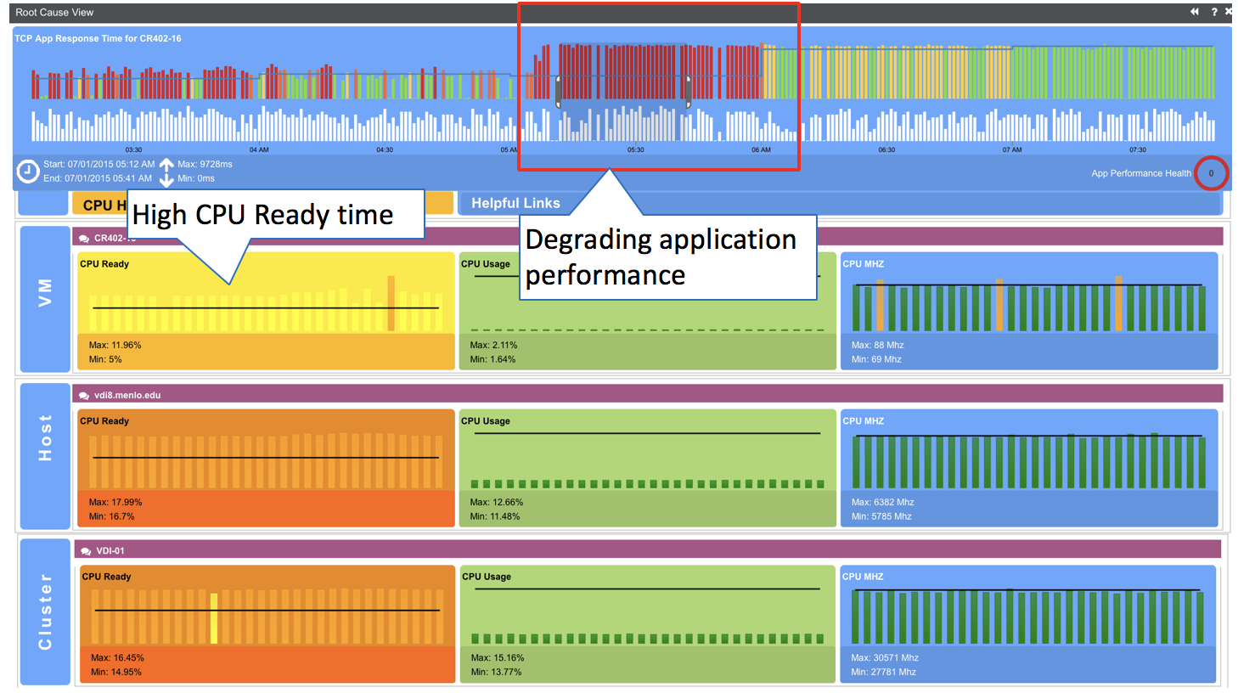Click chat bubble icon next to VDI-01
Image resolution: width=1238 pixels, height=693 pixels.
(x=85, y=551)
